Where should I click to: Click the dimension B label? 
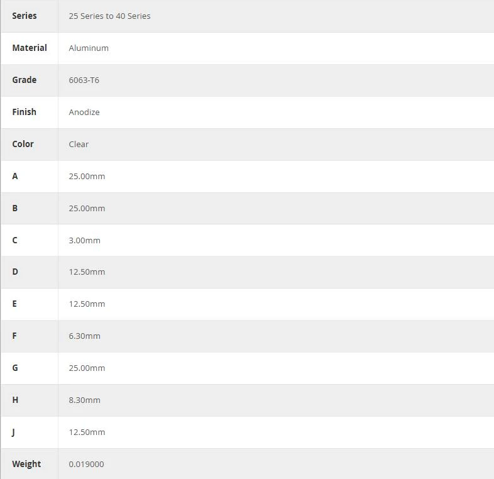point(15,208)
